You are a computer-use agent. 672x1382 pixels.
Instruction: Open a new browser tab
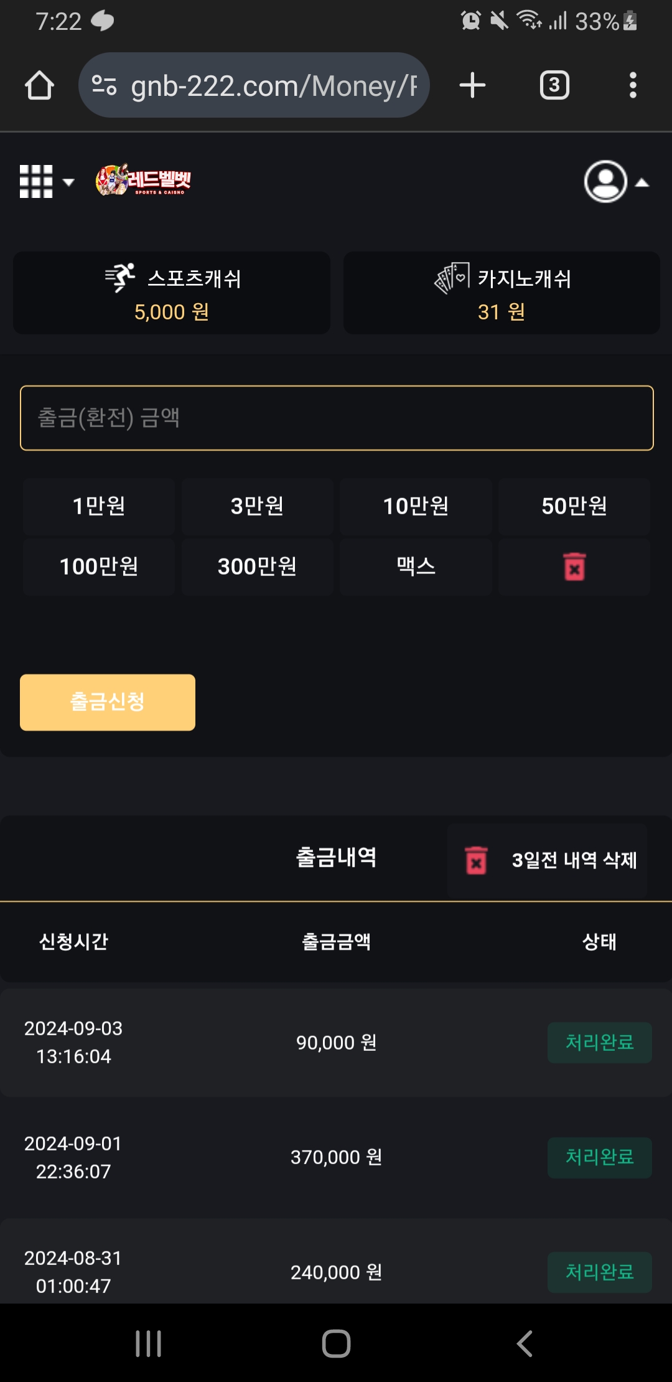point(472,85)
